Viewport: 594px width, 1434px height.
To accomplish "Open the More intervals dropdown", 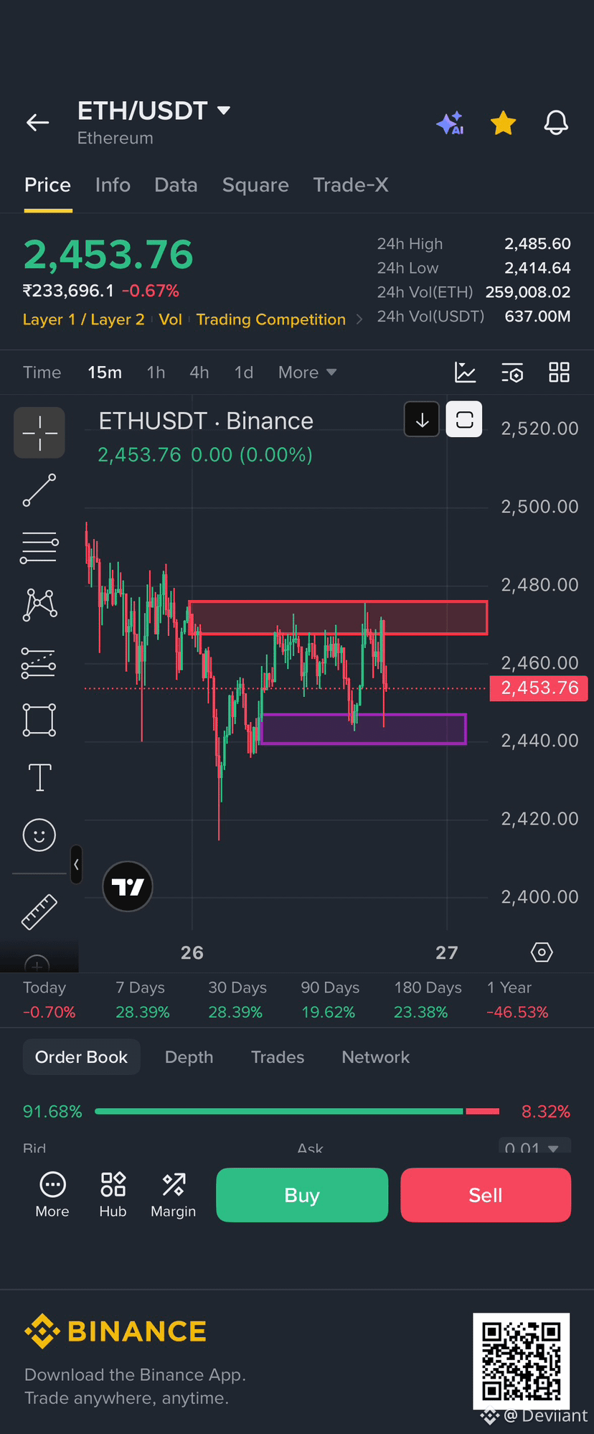I will pyautogui.click(x=307, y=372).
